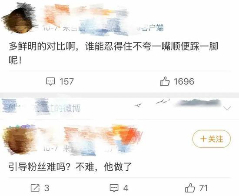
Task: Open the first commenter's avatar
Action: point(19,20)
